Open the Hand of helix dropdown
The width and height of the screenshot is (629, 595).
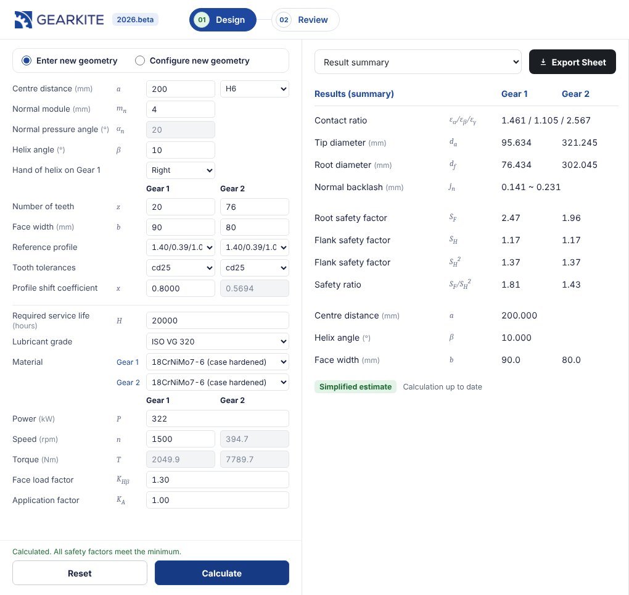pos(181,170)
